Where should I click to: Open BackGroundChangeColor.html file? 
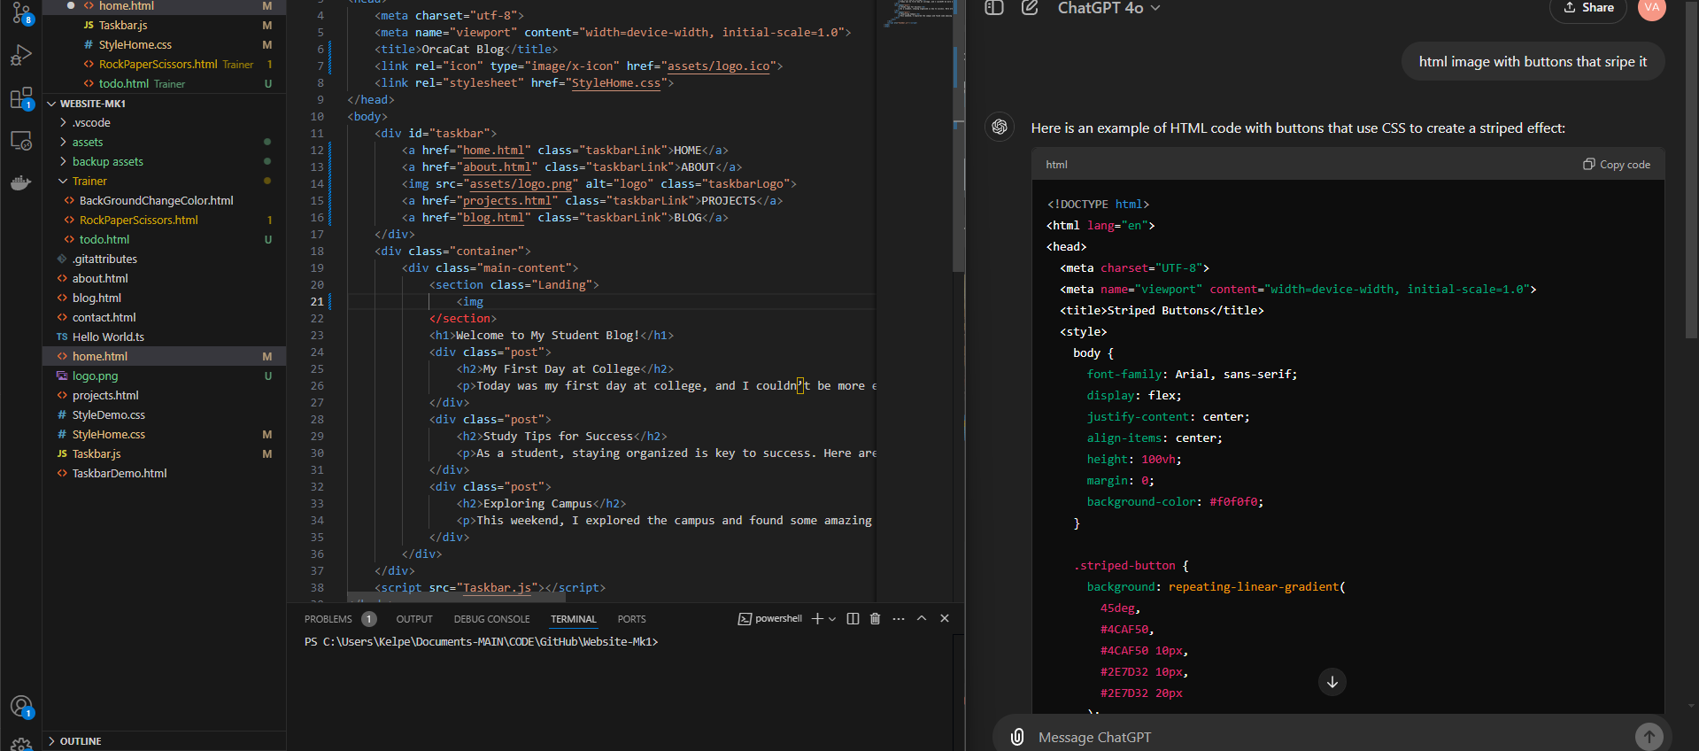point(165,201)
